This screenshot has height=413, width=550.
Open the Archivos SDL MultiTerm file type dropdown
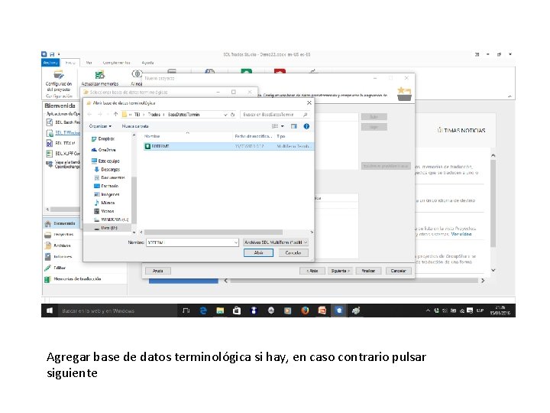276,242
